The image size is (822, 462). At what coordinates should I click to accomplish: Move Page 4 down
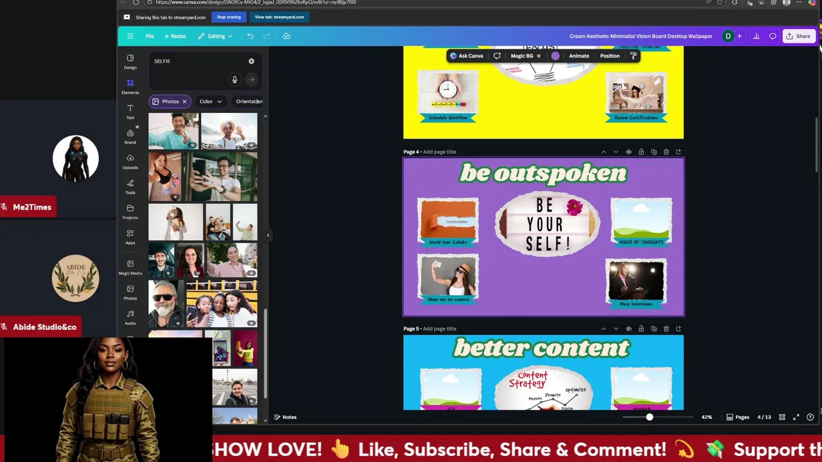click(x=616, y=152)
